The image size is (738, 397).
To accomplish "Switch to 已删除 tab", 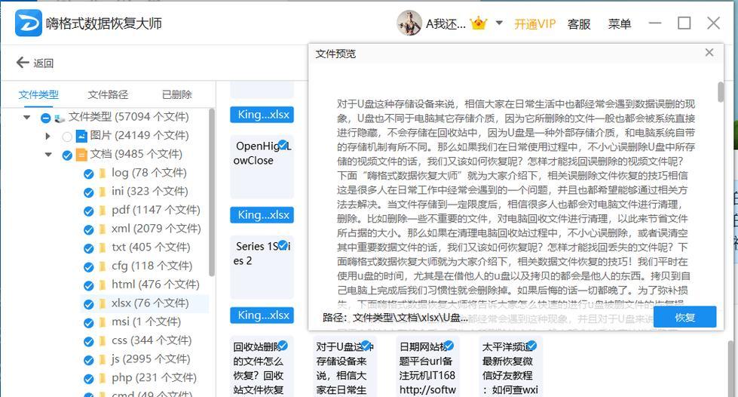I will coord(177,95).
